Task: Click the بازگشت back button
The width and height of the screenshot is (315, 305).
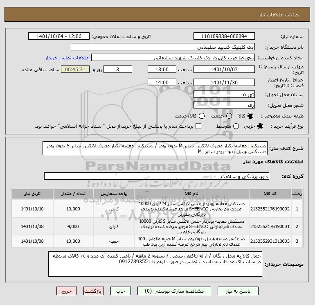Action: pyautogui.click(x=94, y=291)
